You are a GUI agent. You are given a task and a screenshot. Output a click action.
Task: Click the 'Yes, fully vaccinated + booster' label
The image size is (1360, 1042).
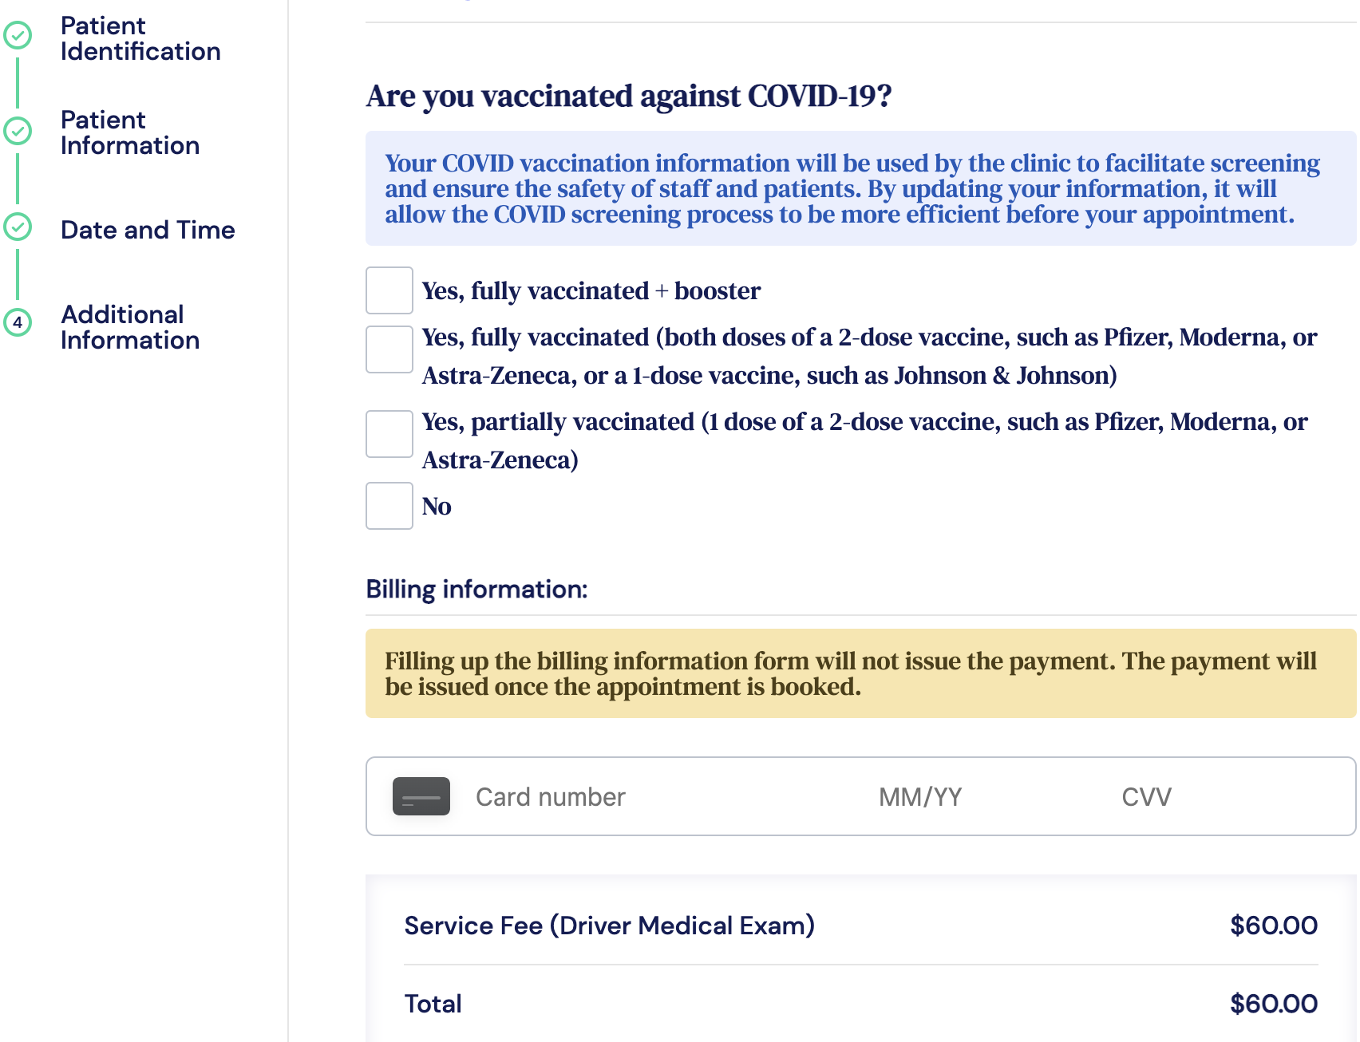pos(591,291)
